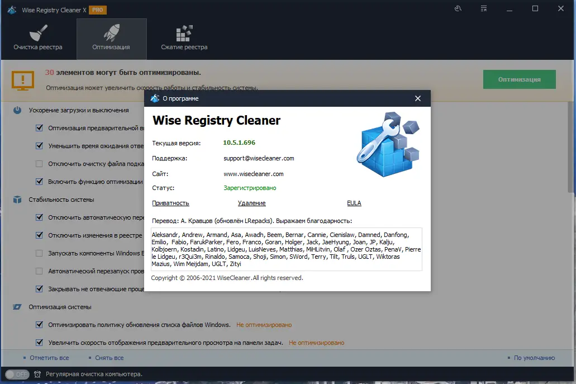Open the Удаление link
This screenshot has width=576, height=384.
251,203
